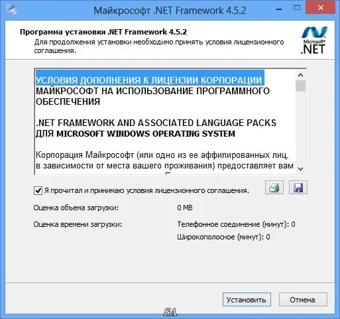This screenshot has height=319, width=340.
Task: Click the Microsoft .NET logo
Action: (313, 40)
